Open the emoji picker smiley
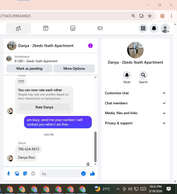177x194 pixels. pyautogui.click(x=83, y=174)
